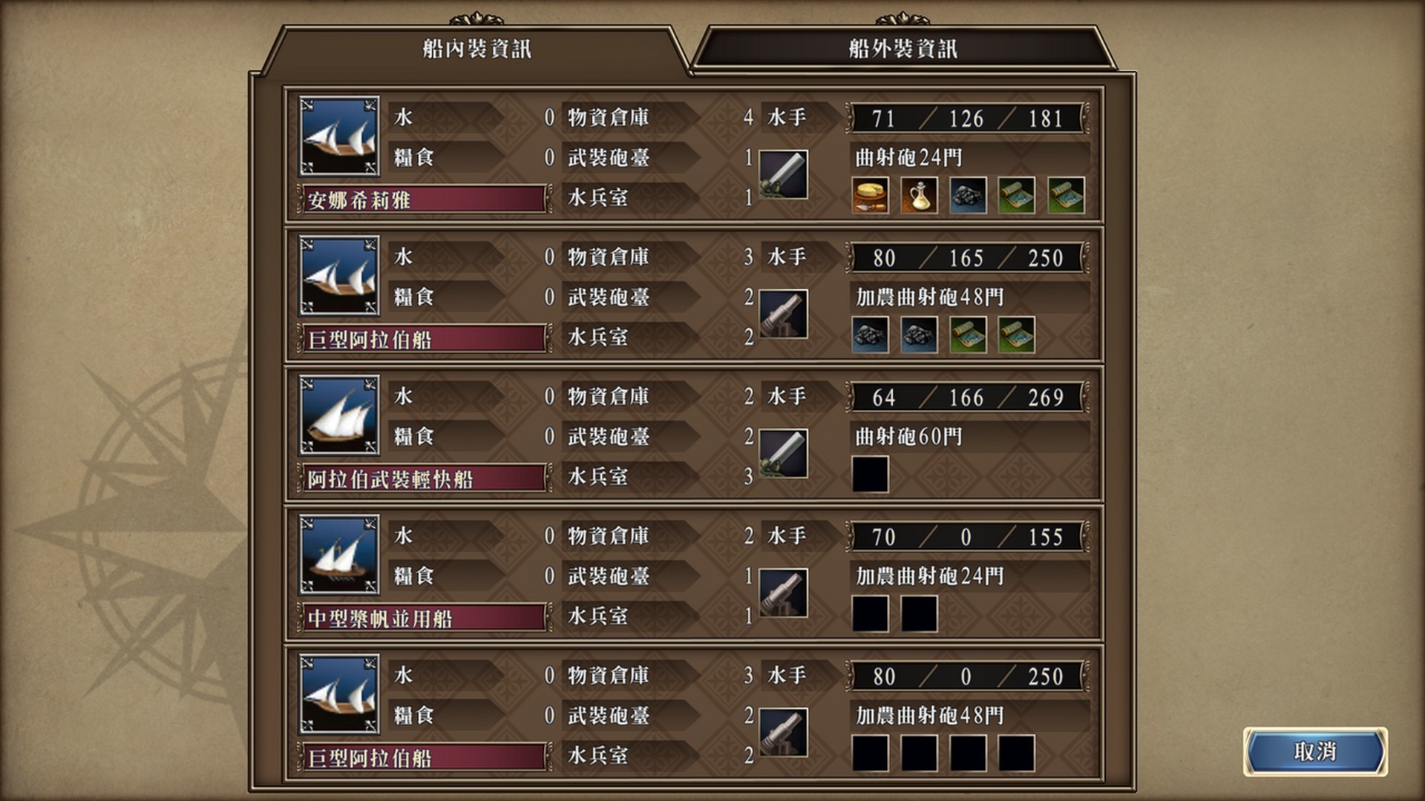
Task: Click the sailor count 71/126/181 field
Action: tap(967, 118)
